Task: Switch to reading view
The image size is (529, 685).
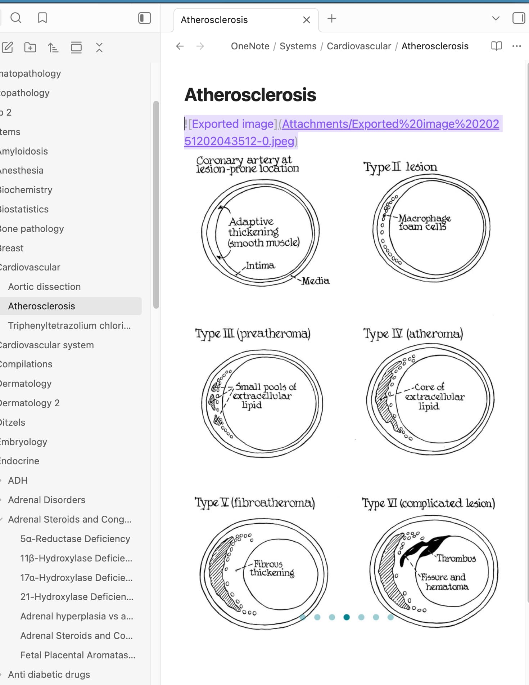Action: pyautogui.click(x=496, y=46)
